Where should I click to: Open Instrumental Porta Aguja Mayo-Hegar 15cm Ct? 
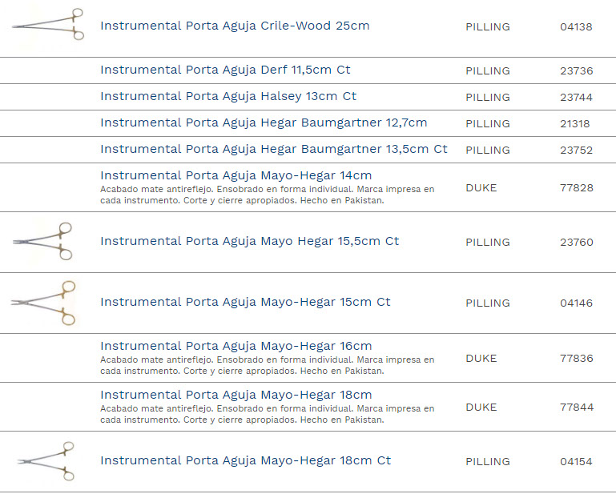[x=245, y=302]
